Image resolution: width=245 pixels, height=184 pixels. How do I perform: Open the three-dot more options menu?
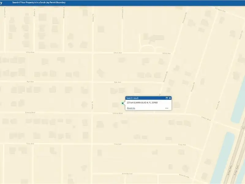[167, 108]
